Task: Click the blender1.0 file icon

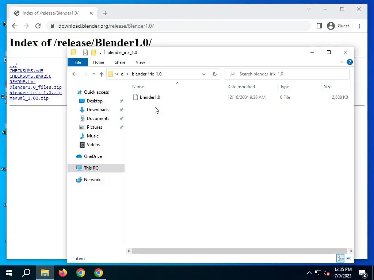Action: coord(136,97)
